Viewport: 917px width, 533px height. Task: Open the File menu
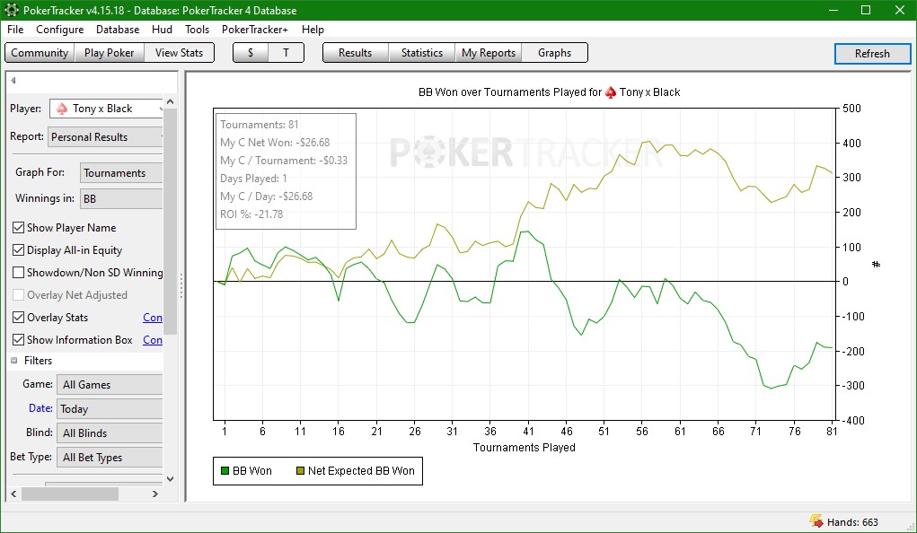coord(15,30)
